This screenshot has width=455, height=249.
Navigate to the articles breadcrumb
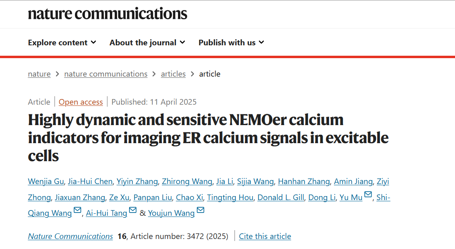(173, 74)
